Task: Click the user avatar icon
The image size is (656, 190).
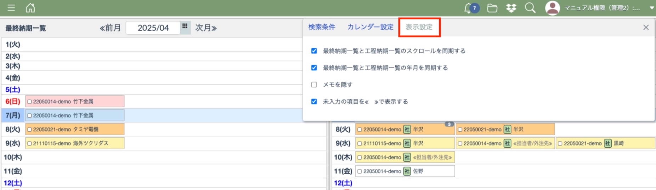Action: 552,8
